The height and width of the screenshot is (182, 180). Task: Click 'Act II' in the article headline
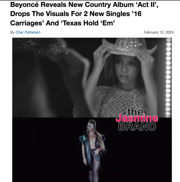(x=147, y=5)
